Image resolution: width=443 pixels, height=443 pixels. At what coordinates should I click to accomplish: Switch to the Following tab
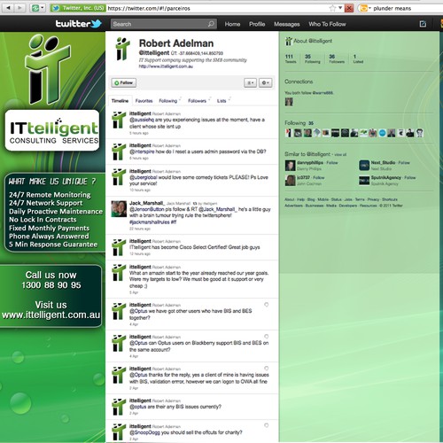(168, 101)
